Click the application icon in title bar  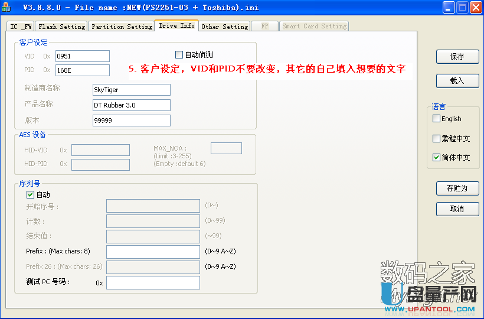tap(6, 8)
